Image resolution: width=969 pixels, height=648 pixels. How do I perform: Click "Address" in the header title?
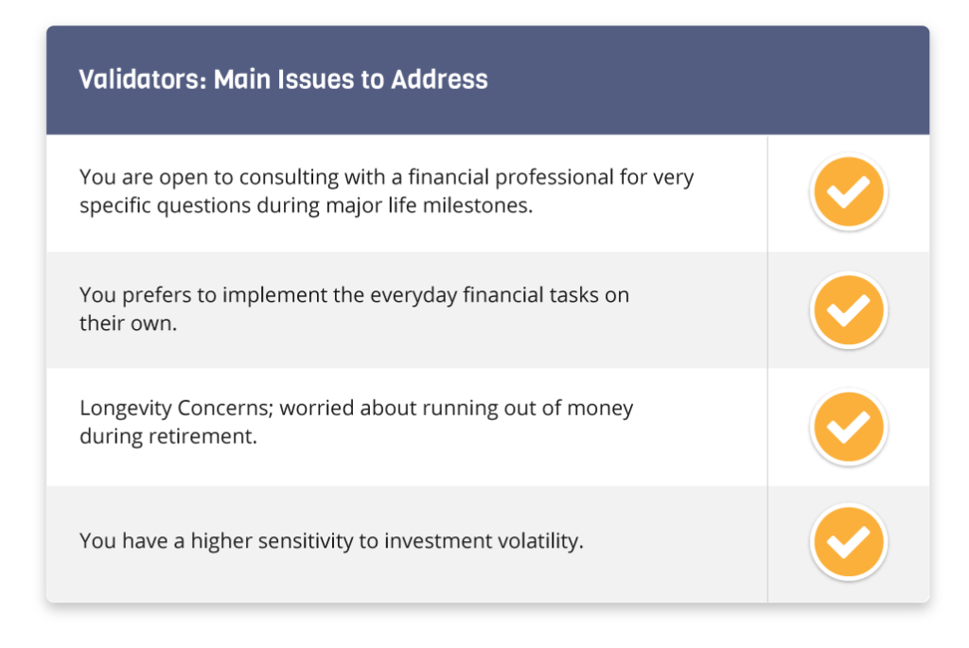click(x=439, y=79)
